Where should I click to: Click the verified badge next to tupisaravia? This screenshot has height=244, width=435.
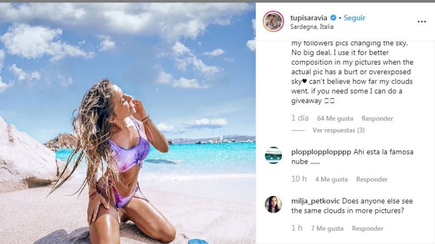[x=333, y=18]
